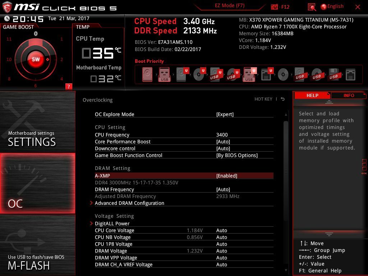This screenshot has width=368, height=276.
Task: Change the A-XMP [Enabled] setting
Action: [227, 175]
